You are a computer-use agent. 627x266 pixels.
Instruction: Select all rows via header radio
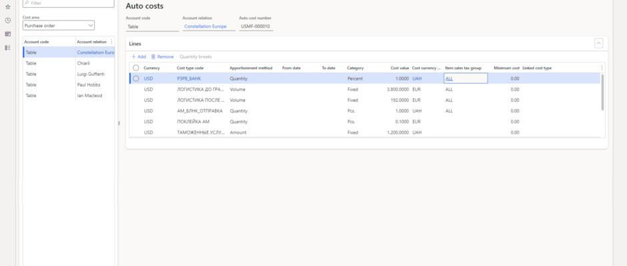[136, 68]
